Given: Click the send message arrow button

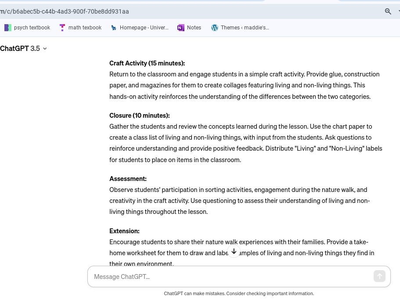Looking at the screenshot, I should click(379, 276).
